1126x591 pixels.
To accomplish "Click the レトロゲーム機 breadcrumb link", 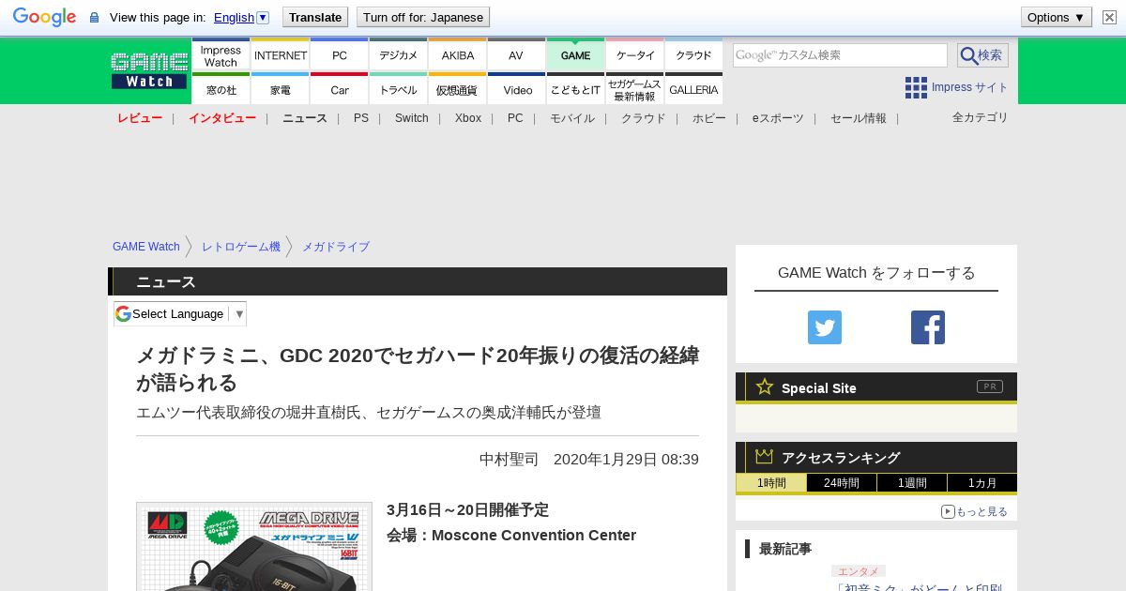I will (x=240, y=247).
